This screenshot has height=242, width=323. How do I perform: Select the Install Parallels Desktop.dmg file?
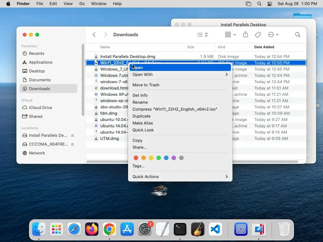click(196, 56)
